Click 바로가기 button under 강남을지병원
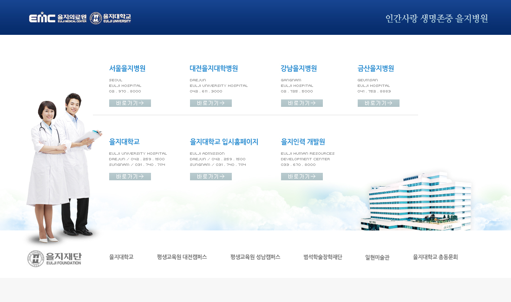 click(x=302, y=103)
